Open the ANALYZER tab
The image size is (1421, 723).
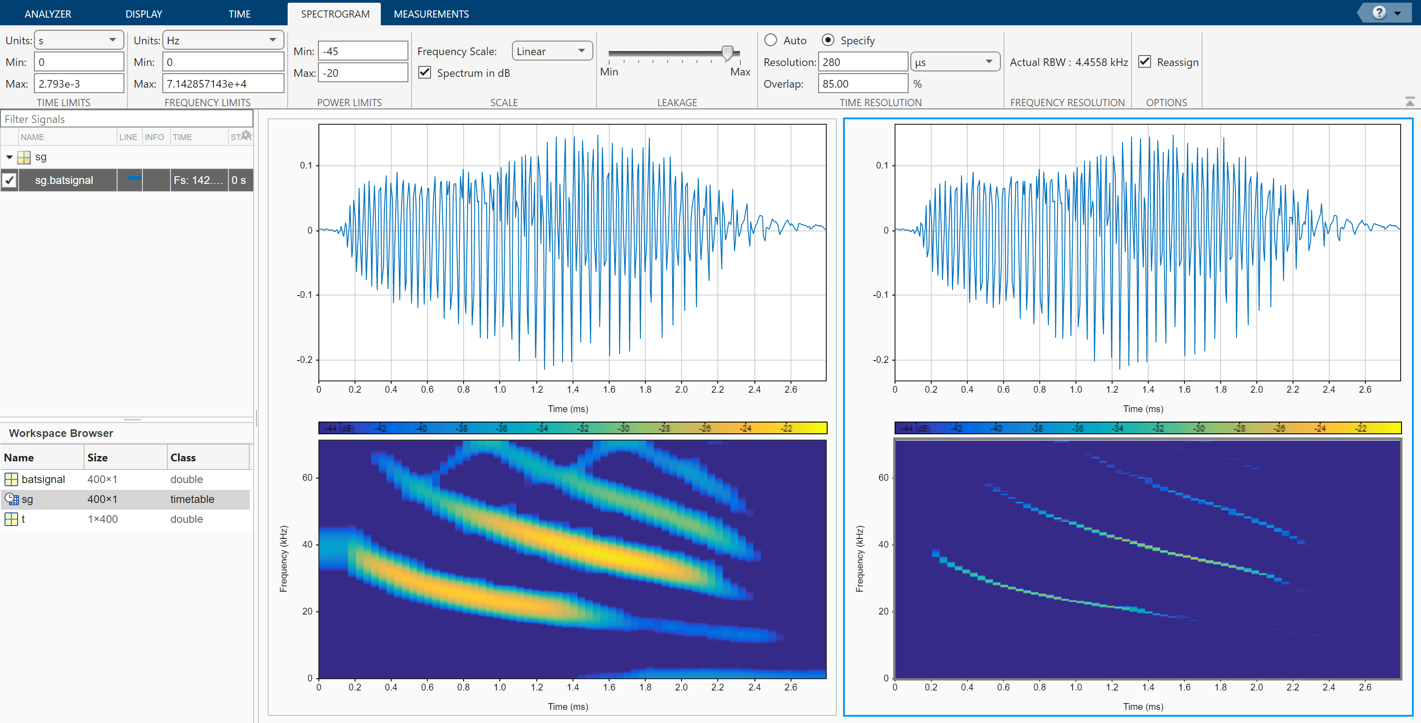click(48, 14)
